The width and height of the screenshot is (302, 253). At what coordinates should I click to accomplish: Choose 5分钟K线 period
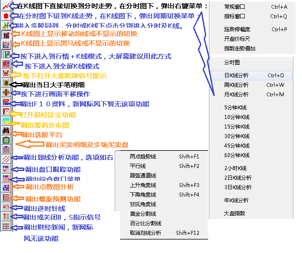pos(251,108)
